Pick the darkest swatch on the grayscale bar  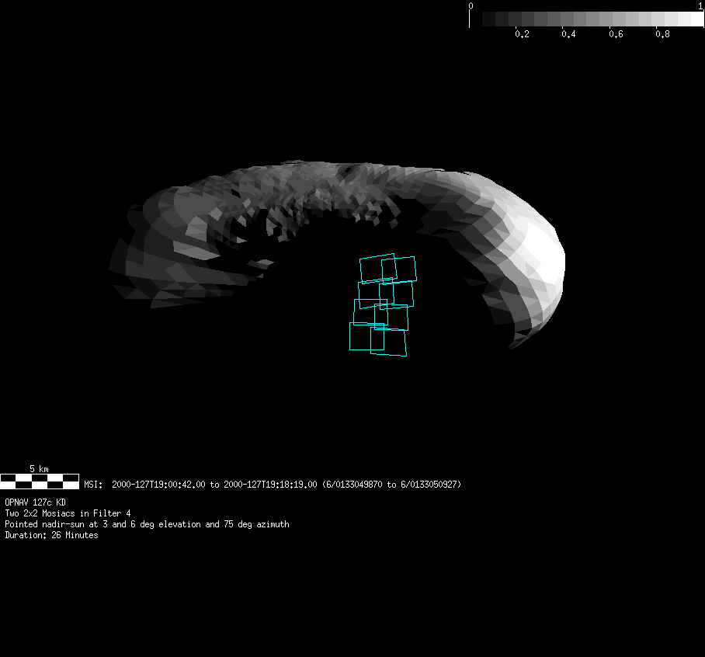488,19
